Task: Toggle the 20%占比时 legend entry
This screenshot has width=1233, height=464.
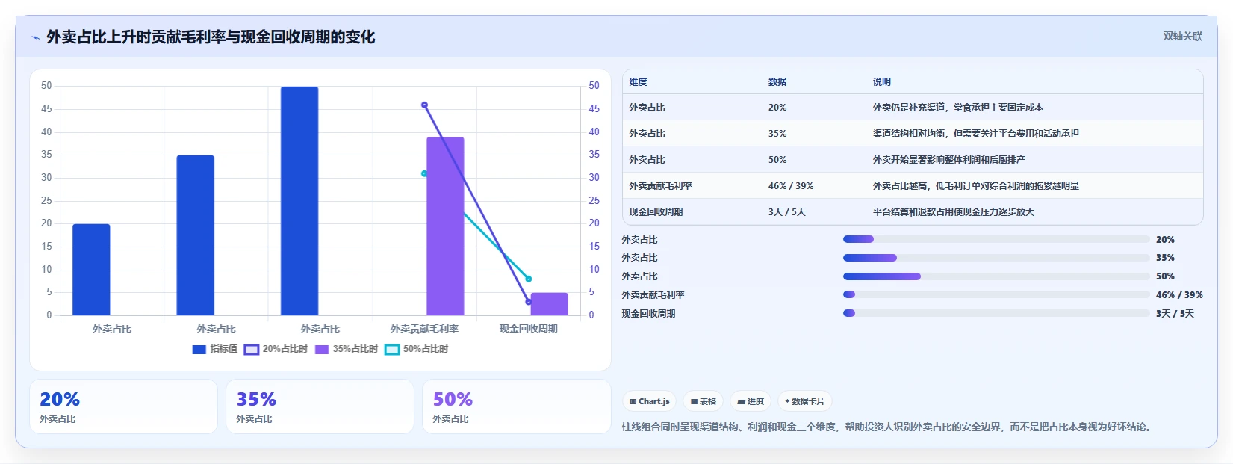Action: click(x=276, y=349)
